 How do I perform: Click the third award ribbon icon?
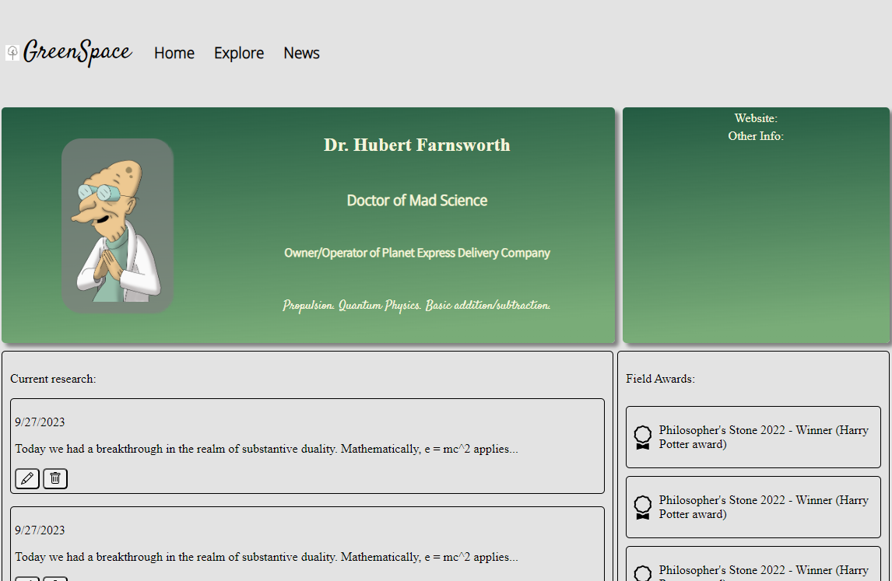click(643, 573)
